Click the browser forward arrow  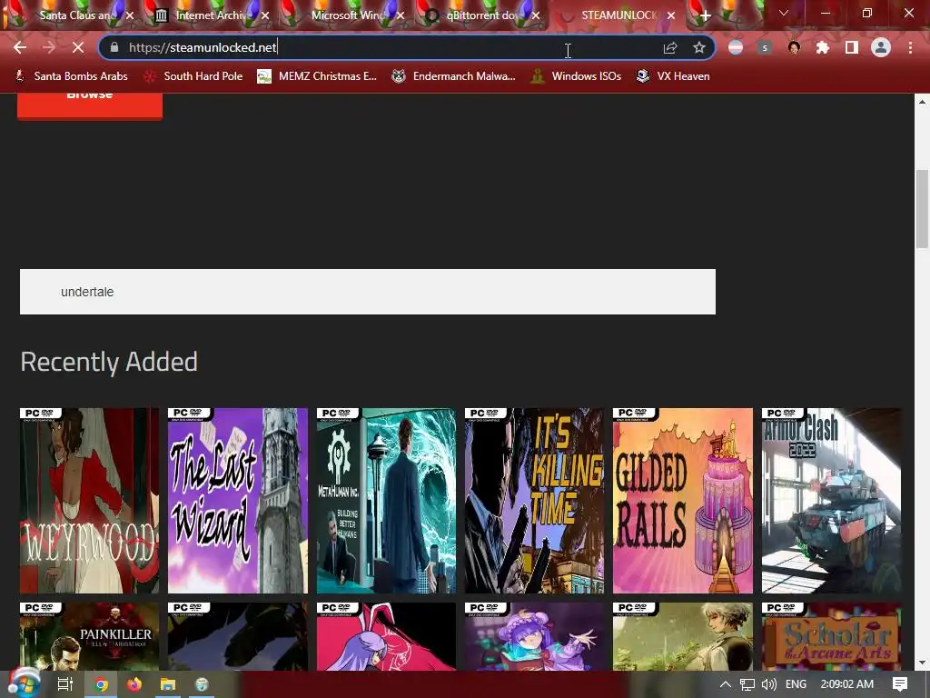coord(49,47)
